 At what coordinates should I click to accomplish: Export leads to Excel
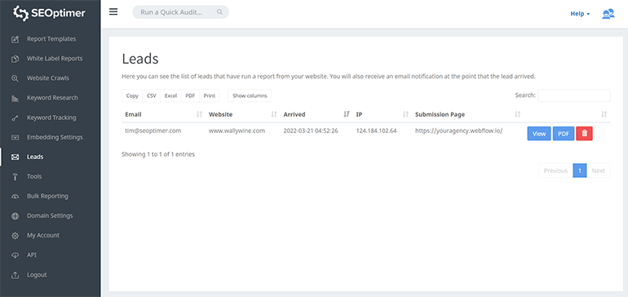point(170,95)
